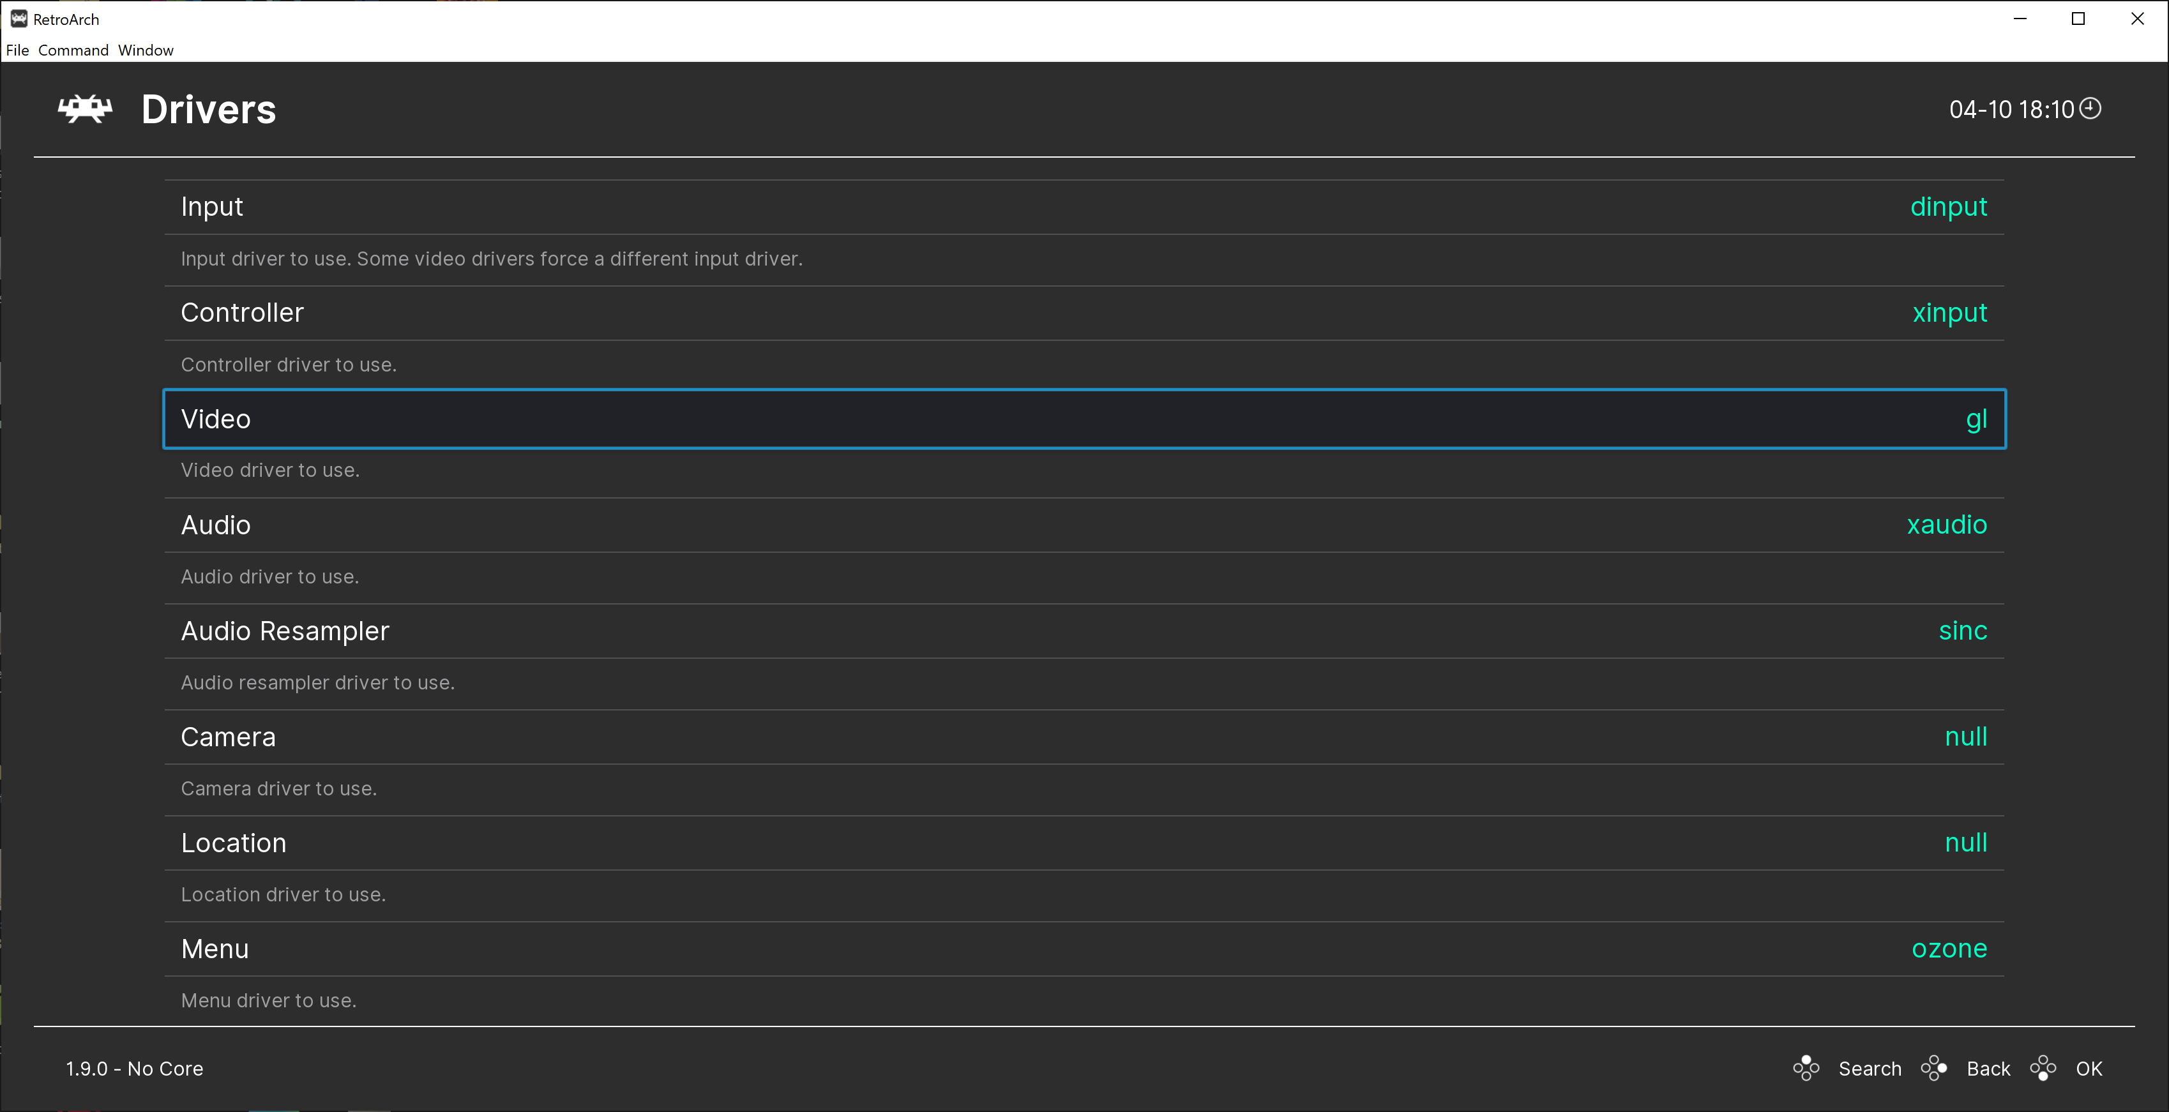Click the Search gamepad button icon
The width and height of the screenshot is (2169, 1112).
1806,1068
